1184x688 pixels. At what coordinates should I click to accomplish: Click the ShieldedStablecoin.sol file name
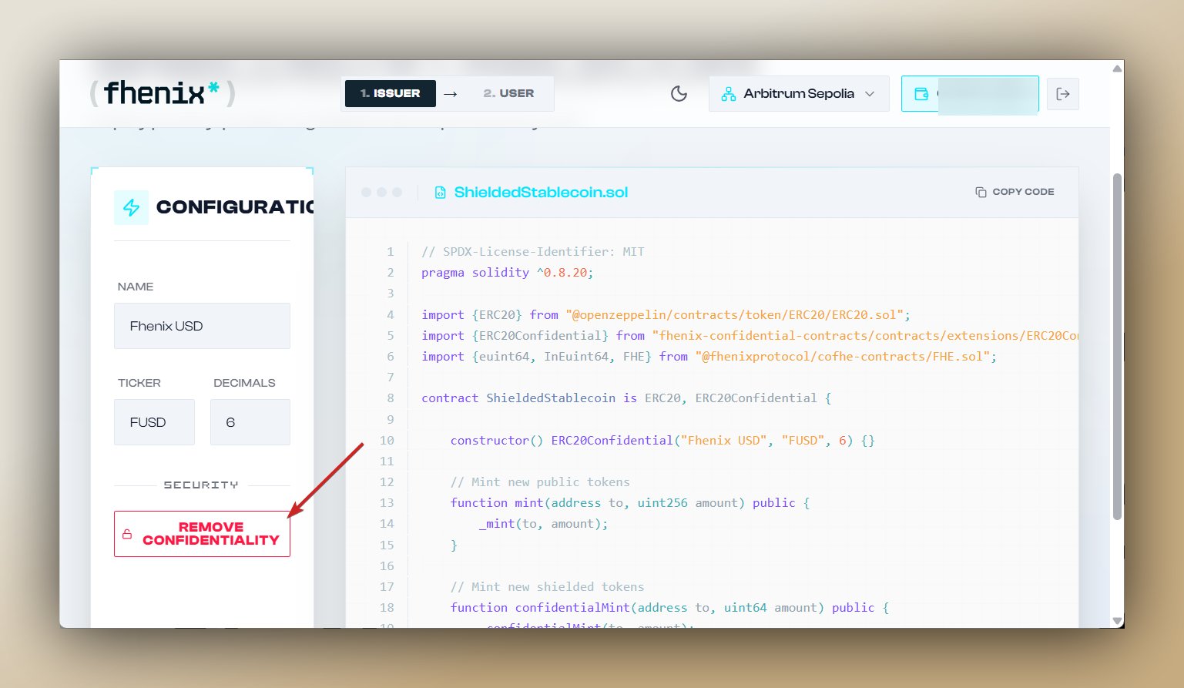(x=541, y=193)
